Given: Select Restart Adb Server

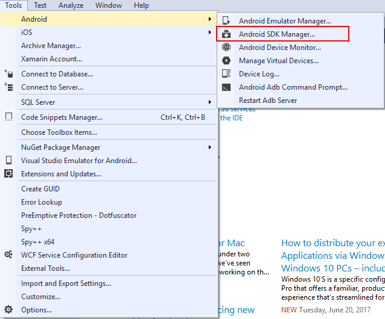Looking at the screenshot, I should click(301, 100).
